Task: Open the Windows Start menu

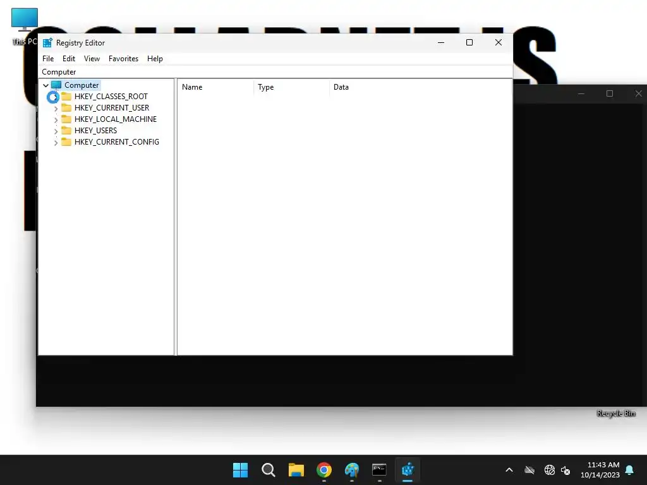Action: [x=240, y=470]
